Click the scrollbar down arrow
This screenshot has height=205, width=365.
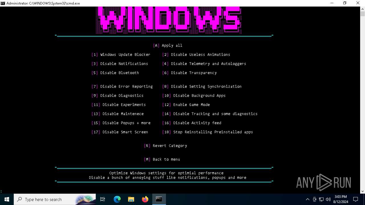[362, 191]
